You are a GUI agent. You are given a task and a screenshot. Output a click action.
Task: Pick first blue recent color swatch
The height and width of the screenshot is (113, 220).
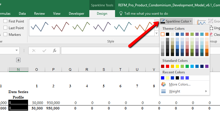(x=162, y=78)
